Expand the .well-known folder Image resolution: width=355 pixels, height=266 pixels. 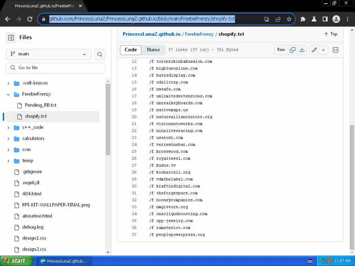pyautogui.click(x=8, y=83)
